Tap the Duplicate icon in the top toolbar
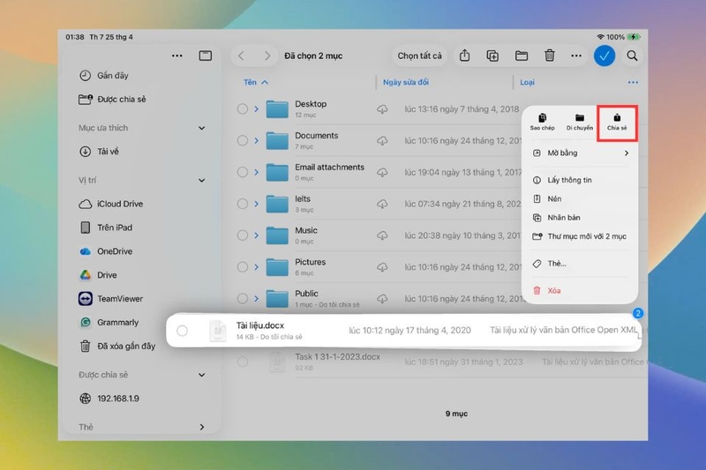This screenshot has width=706, height=470. [x=492, y=56]
